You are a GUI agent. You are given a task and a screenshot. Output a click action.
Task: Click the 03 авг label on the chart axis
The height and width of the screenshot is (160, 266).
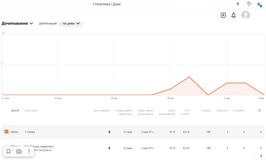[x=58, y=98]
